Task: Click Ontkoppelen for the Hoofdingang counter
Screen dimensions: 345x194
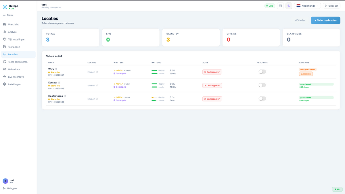Action: (x=212, y=99)
